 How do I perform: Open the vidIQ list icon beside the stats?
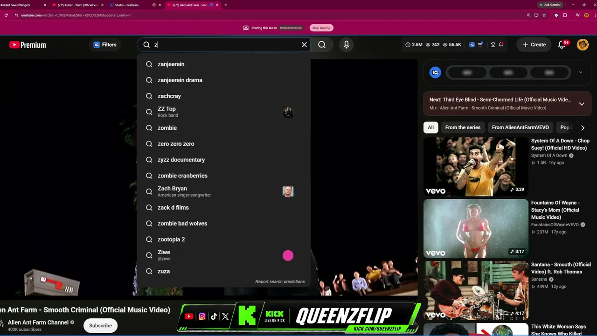pos(480,45)
